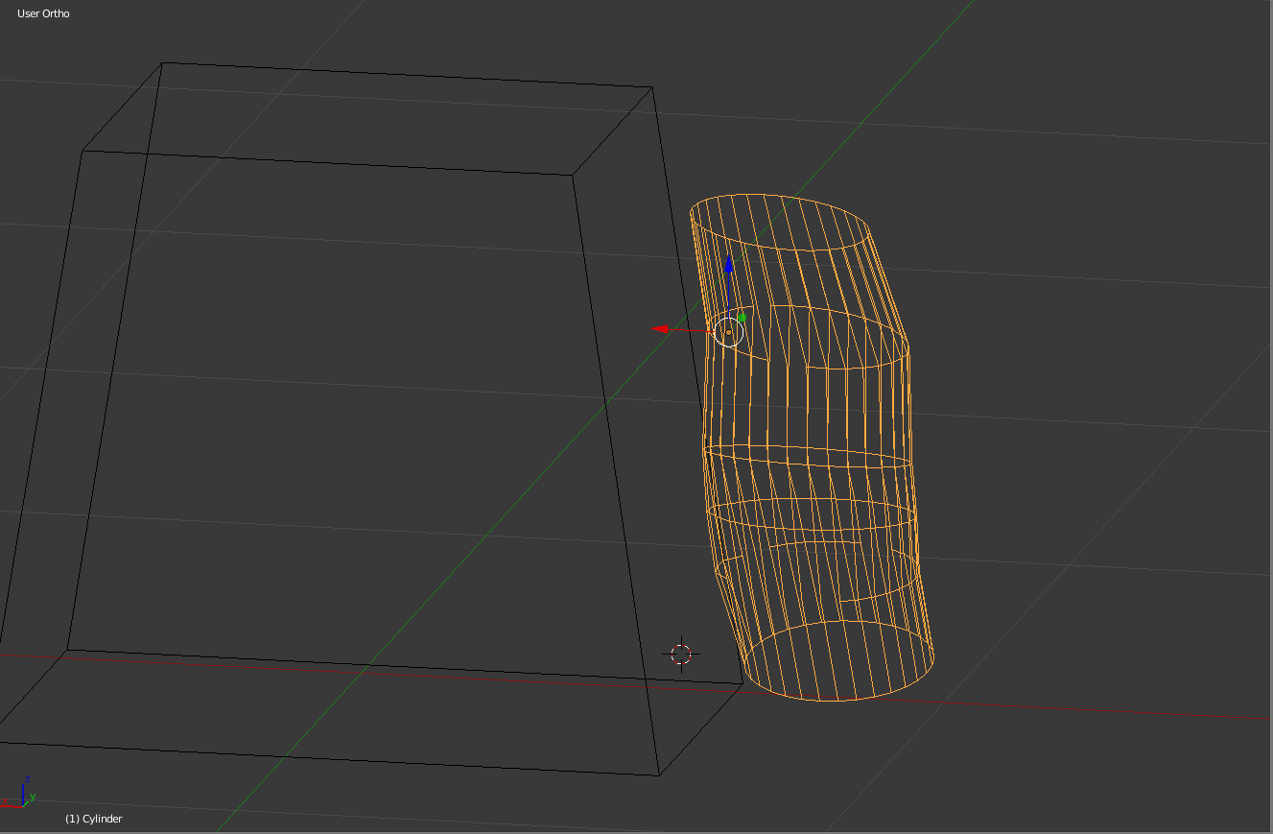Click the '(1) Cylinder' object label

tap(94, 819)
